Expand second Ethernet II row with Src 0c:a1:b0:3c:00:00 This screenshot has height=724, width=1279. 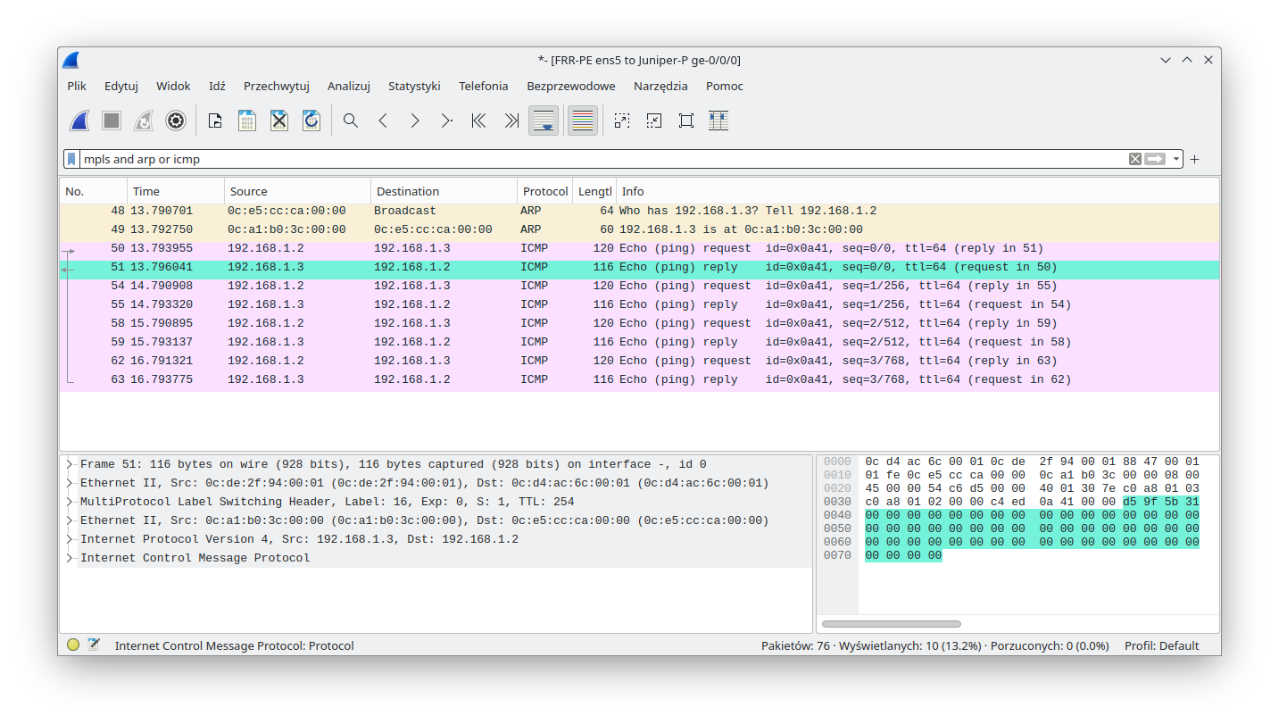tap(70, 520)
